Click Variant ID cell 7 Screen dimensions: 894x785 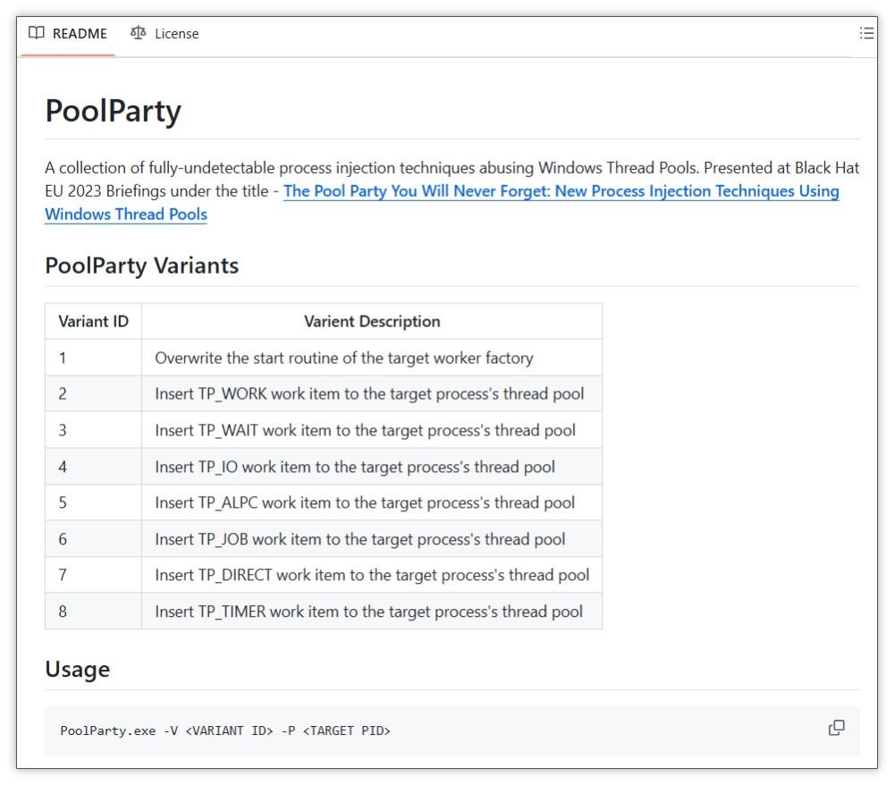(94, 575)
